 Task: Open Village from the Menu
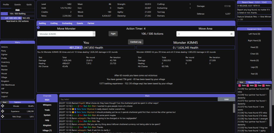pos(4,77)
